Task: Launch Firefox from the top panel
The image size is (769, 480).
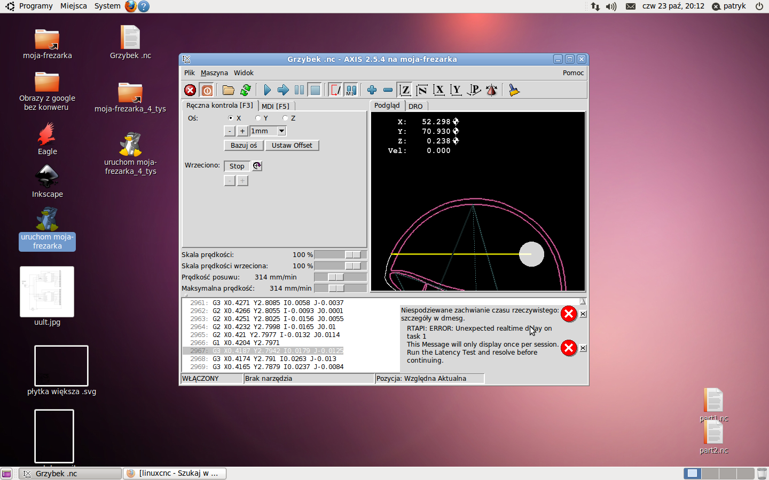Action: [x=130, y=6]
